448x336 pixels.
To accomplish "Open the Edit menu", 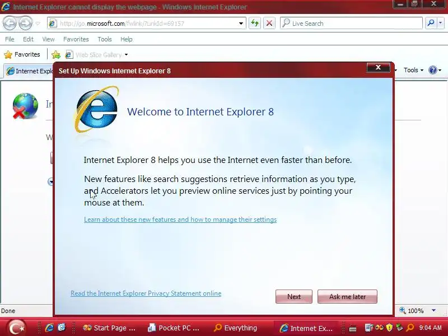I will coord(28,39).
